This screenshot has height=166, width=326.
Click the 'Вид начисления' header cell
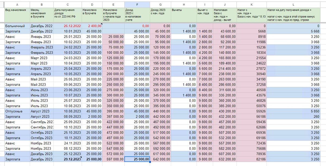coord(17,15)
